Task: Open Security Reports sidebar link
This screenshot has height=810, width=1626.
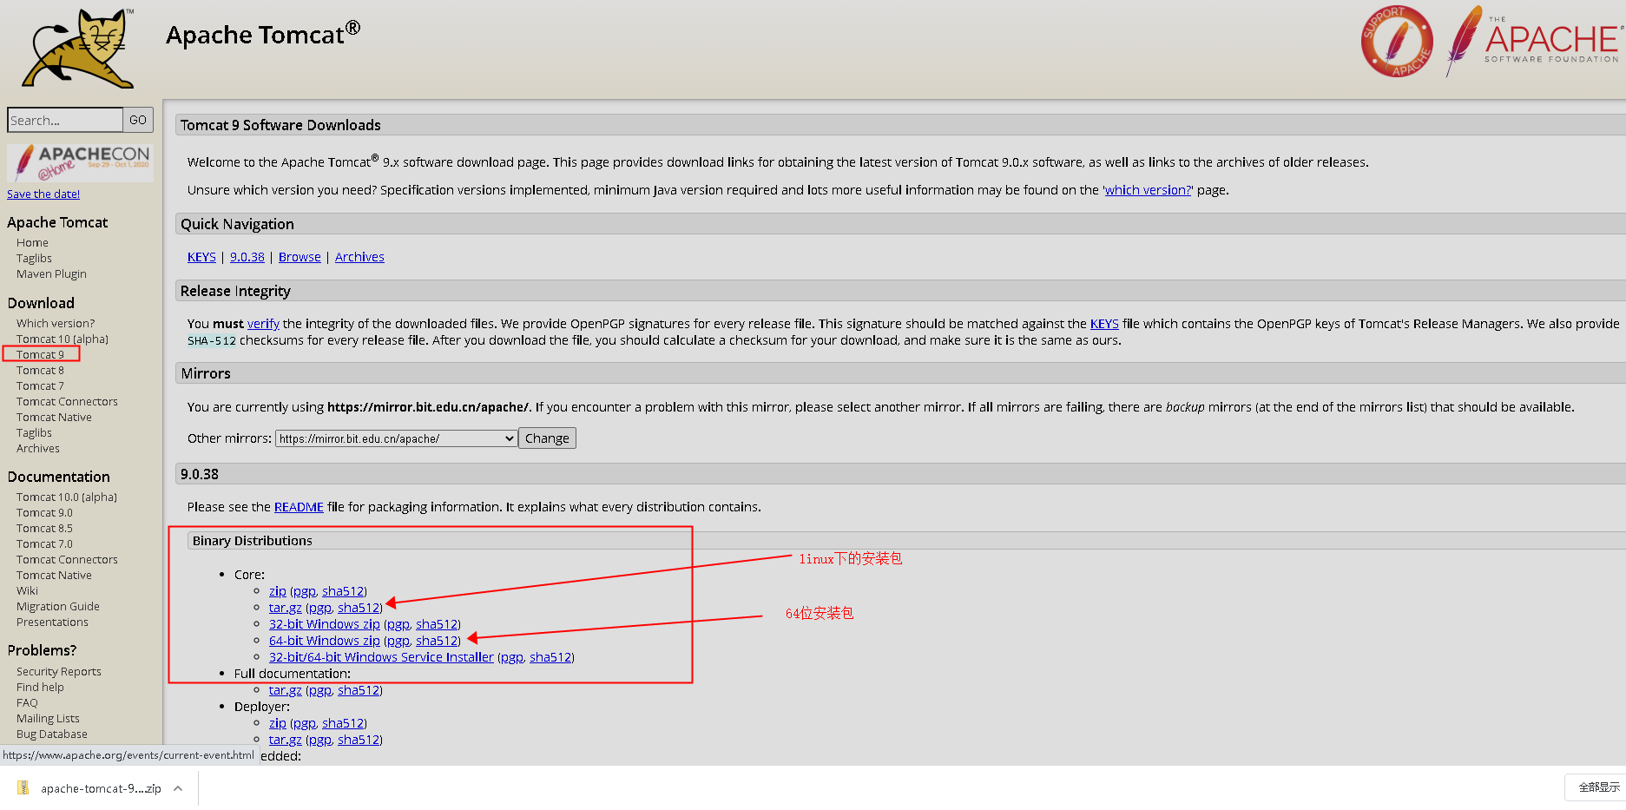Action: (59, 672)
